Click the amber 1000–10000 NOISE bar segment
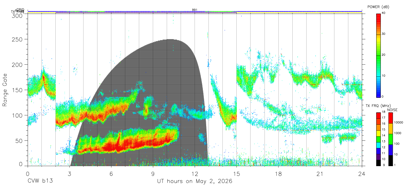Viewport: 407px width, 188px height. tap(390, 129)
